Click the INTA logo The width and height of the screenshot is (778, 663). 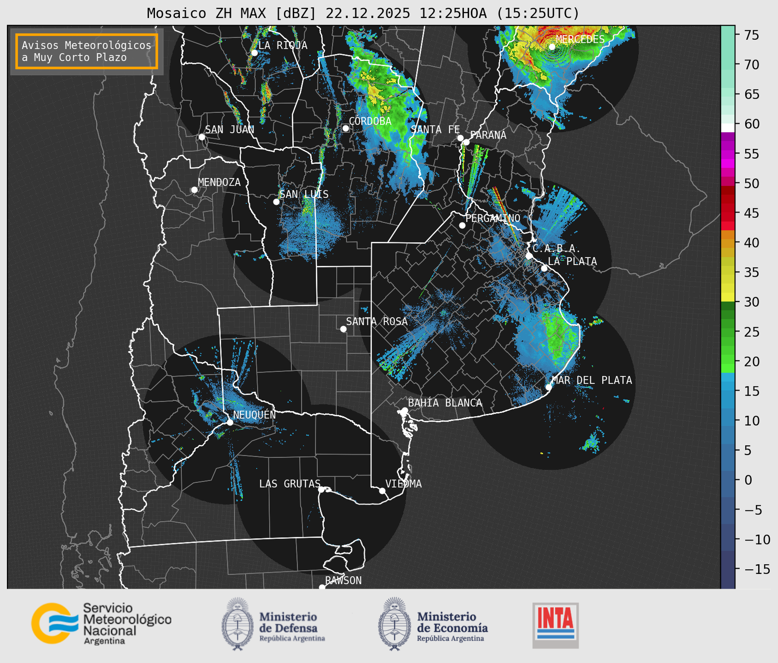555,625
